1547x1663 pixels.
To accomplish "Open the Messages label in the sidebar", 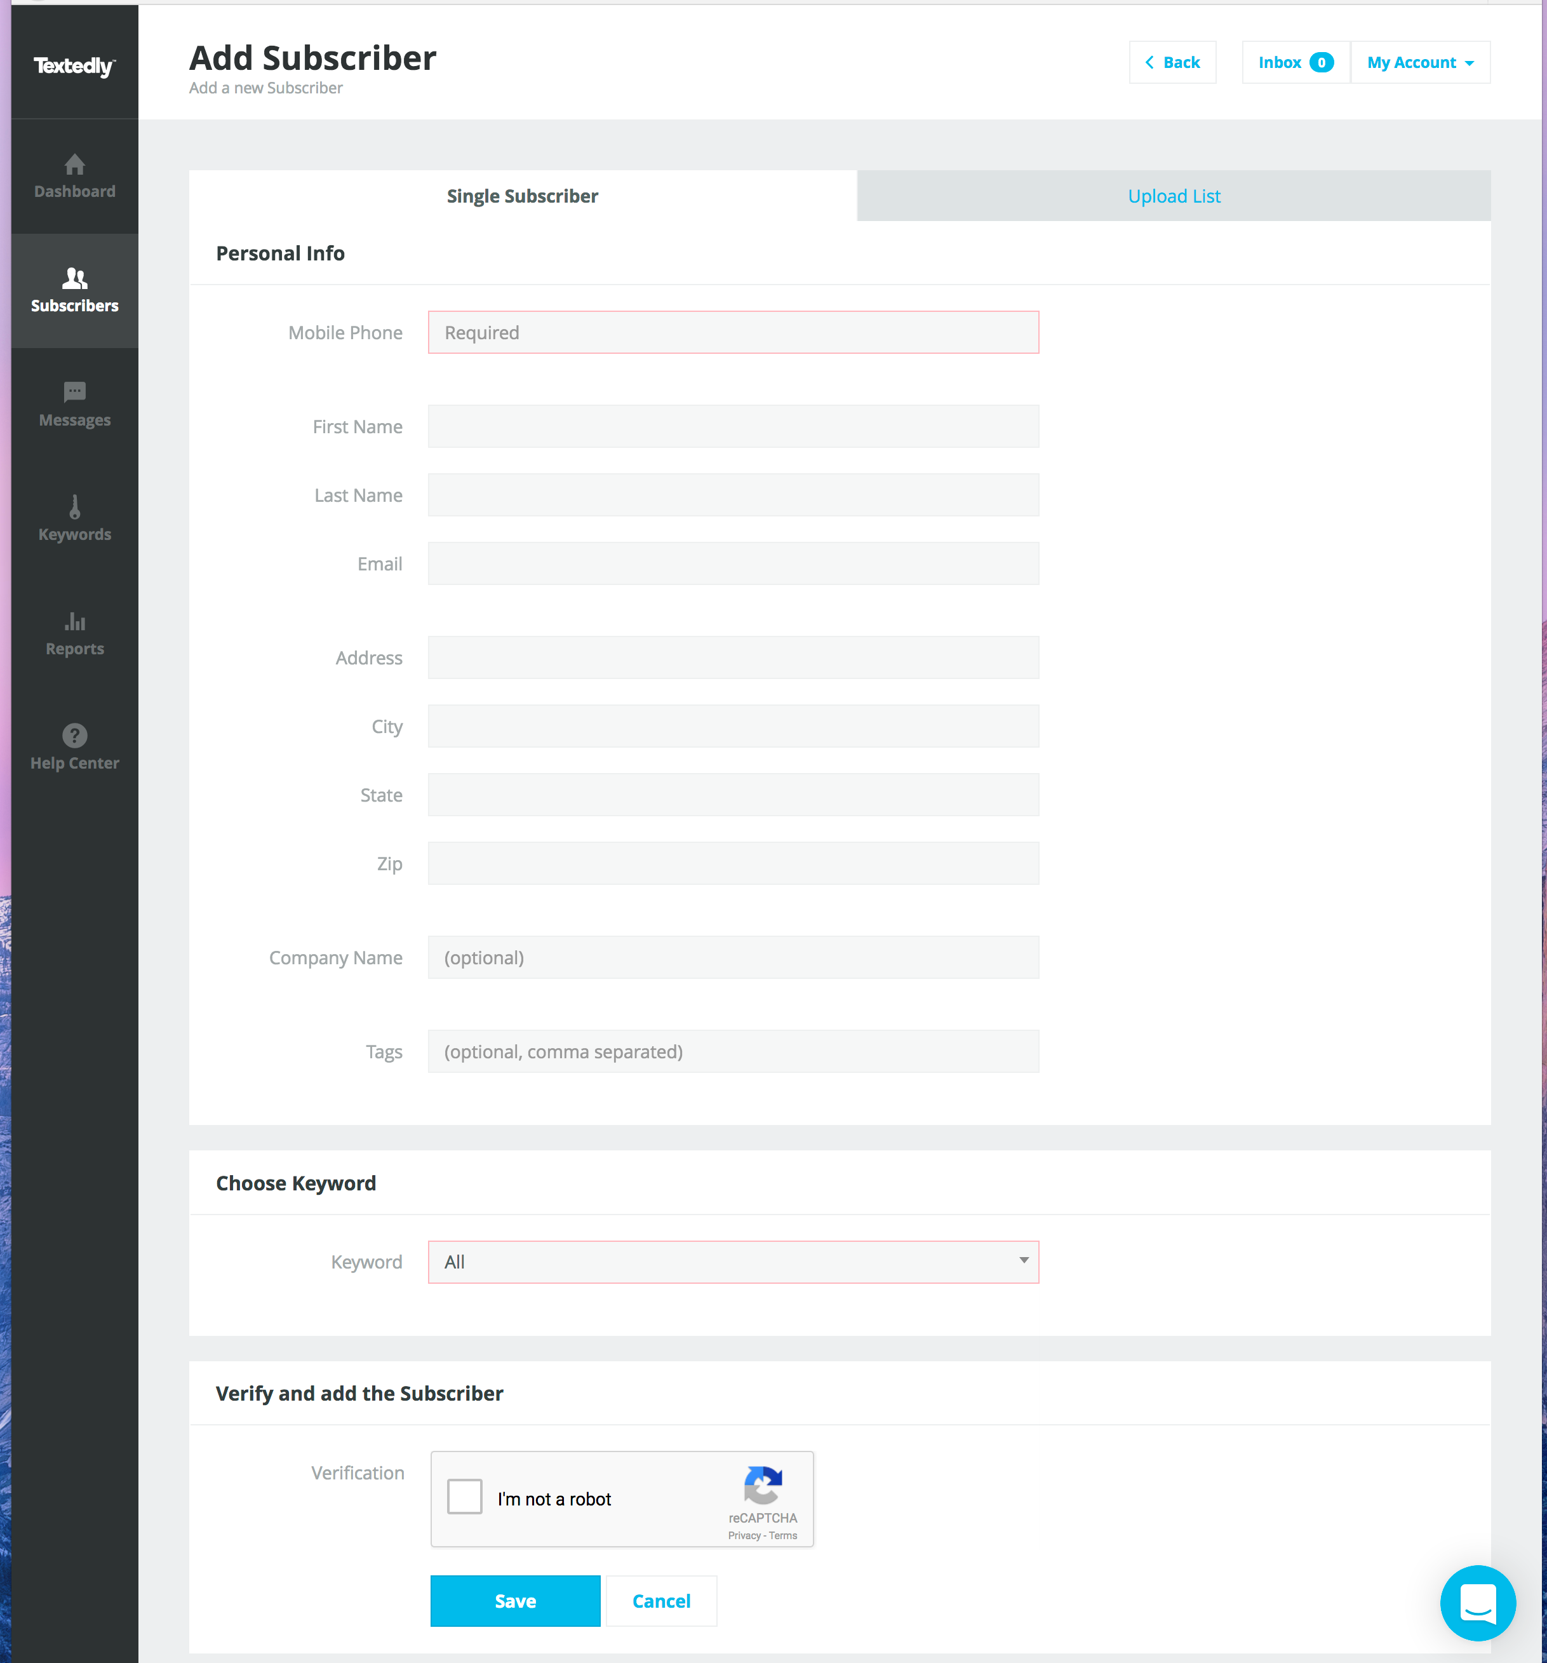I will point(74,420).
